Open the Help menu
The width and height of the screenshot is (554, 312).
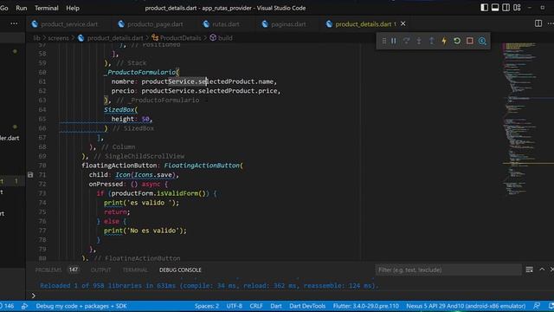(73, 8)
